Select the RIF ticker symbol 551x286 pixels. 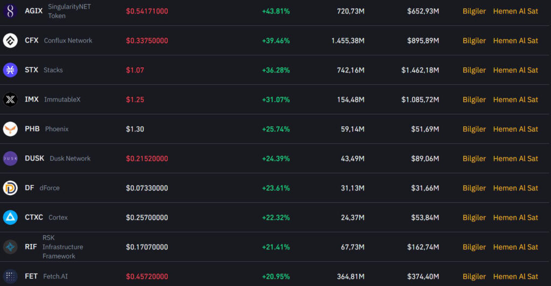(31, 247)
